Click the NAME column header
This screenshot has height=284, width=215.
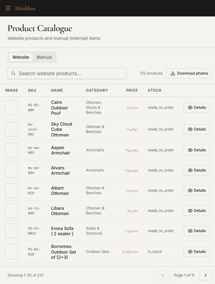tap(57, 90)
